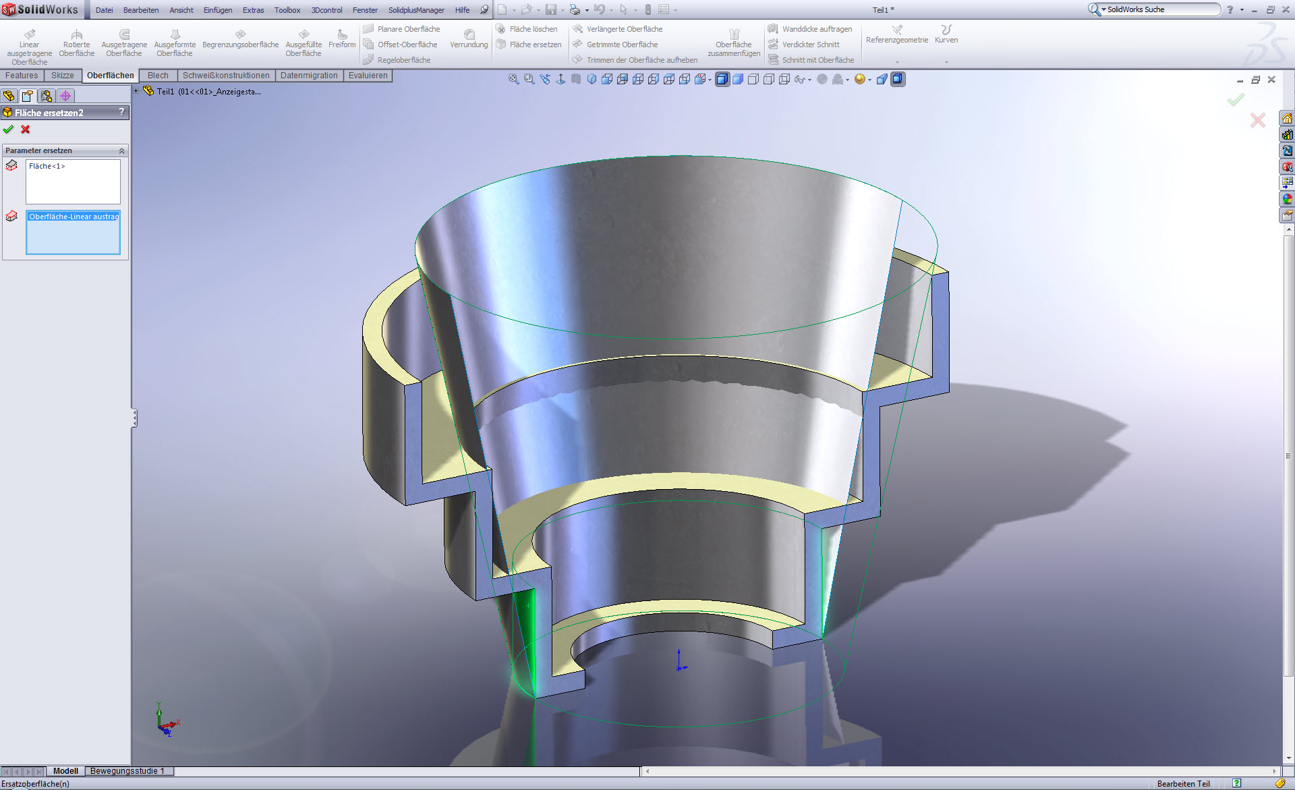Confirm Fläche ersetzen2 with green checkmark
The width and height of the screenshot is (1295, 790).
(x=9, y=130)
